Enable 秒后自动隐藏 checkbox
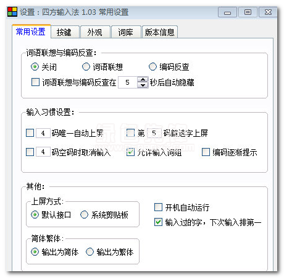This screenshot has height=278, width=284. pos(35,82)
